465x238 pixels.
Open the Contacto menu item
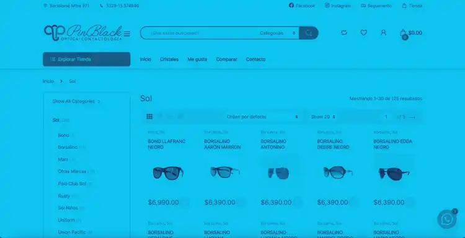coord(255,59)
